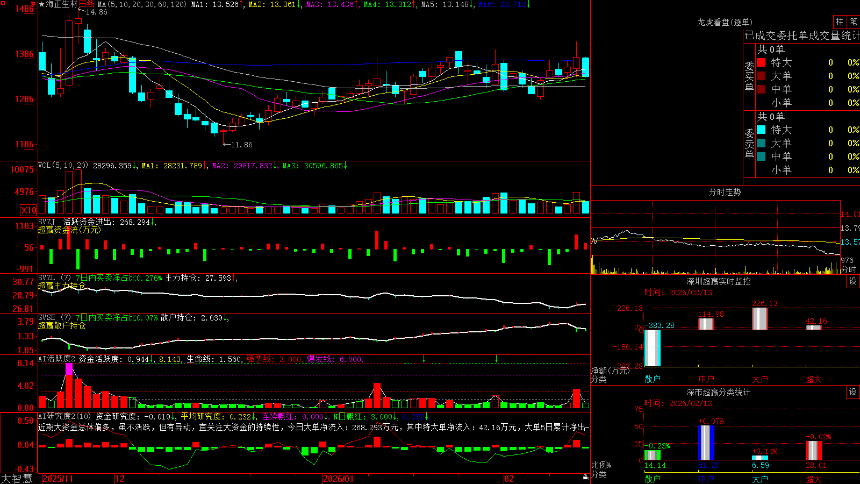Switch 龙虎看盘 to 柱 bar view

(x=840, y=22)
